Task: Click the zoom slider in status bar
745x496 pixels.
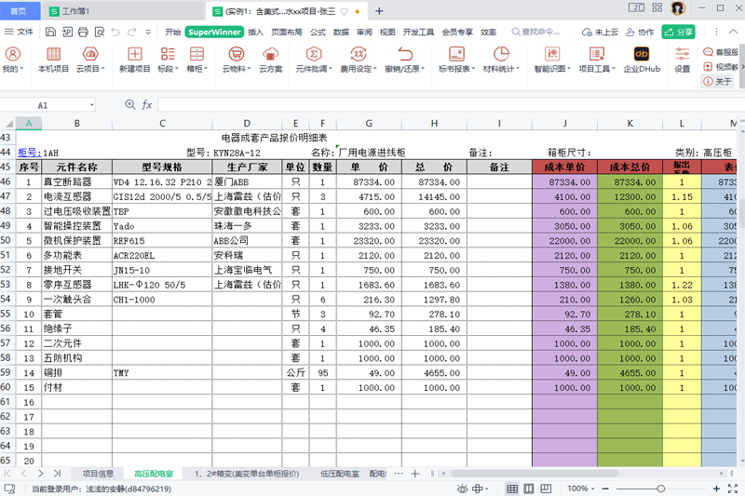Action: click(x=661, y=489)
